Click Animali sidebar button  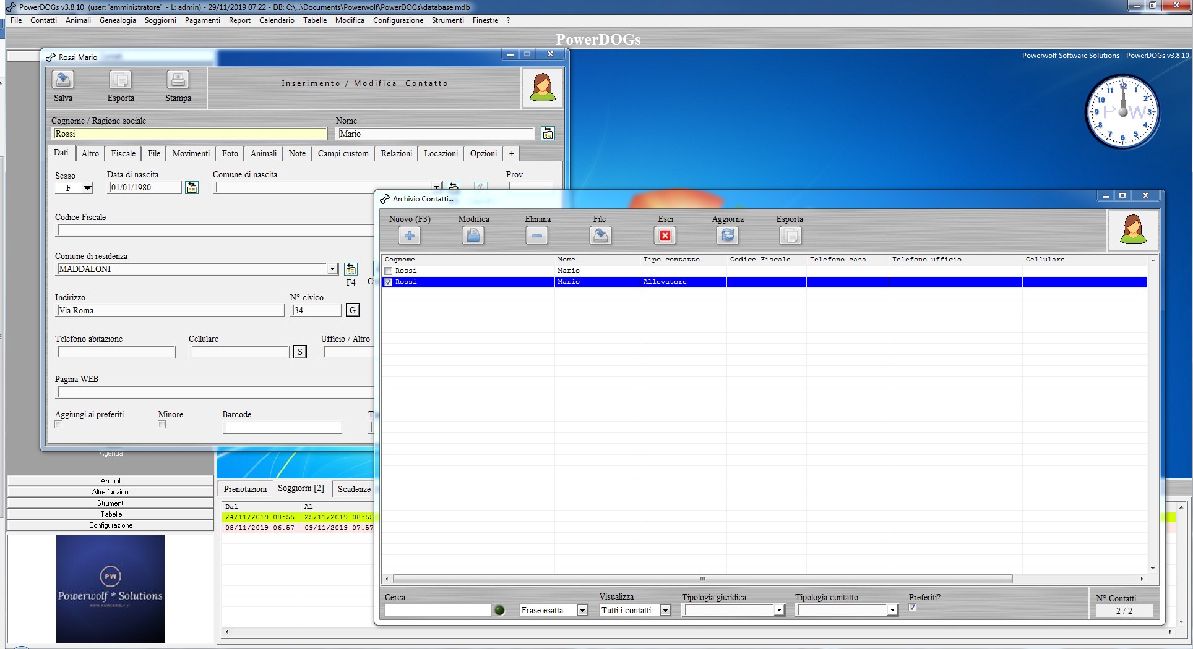111,481
